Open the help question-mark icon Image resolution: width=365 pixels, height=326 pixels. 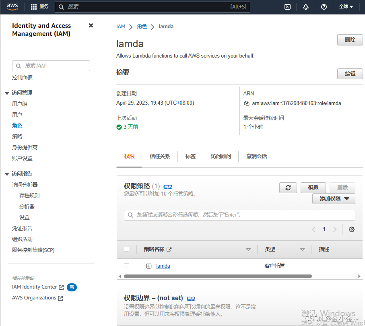pyautogui.click(x=324, y=7)
